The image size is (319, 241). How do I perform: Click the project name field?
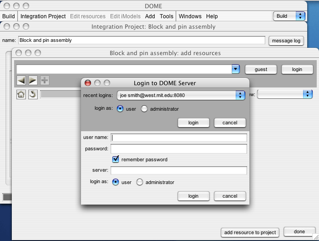click(142, 40)
